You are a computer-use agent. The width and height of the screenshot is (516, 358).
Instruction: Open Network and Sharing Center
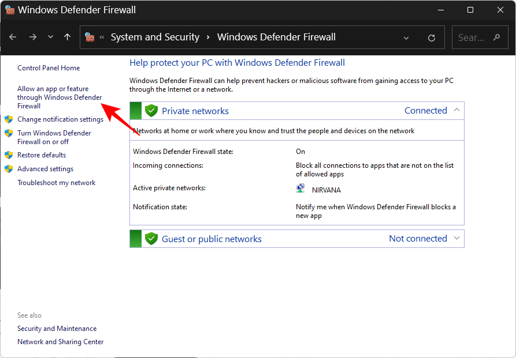[60, 341]
